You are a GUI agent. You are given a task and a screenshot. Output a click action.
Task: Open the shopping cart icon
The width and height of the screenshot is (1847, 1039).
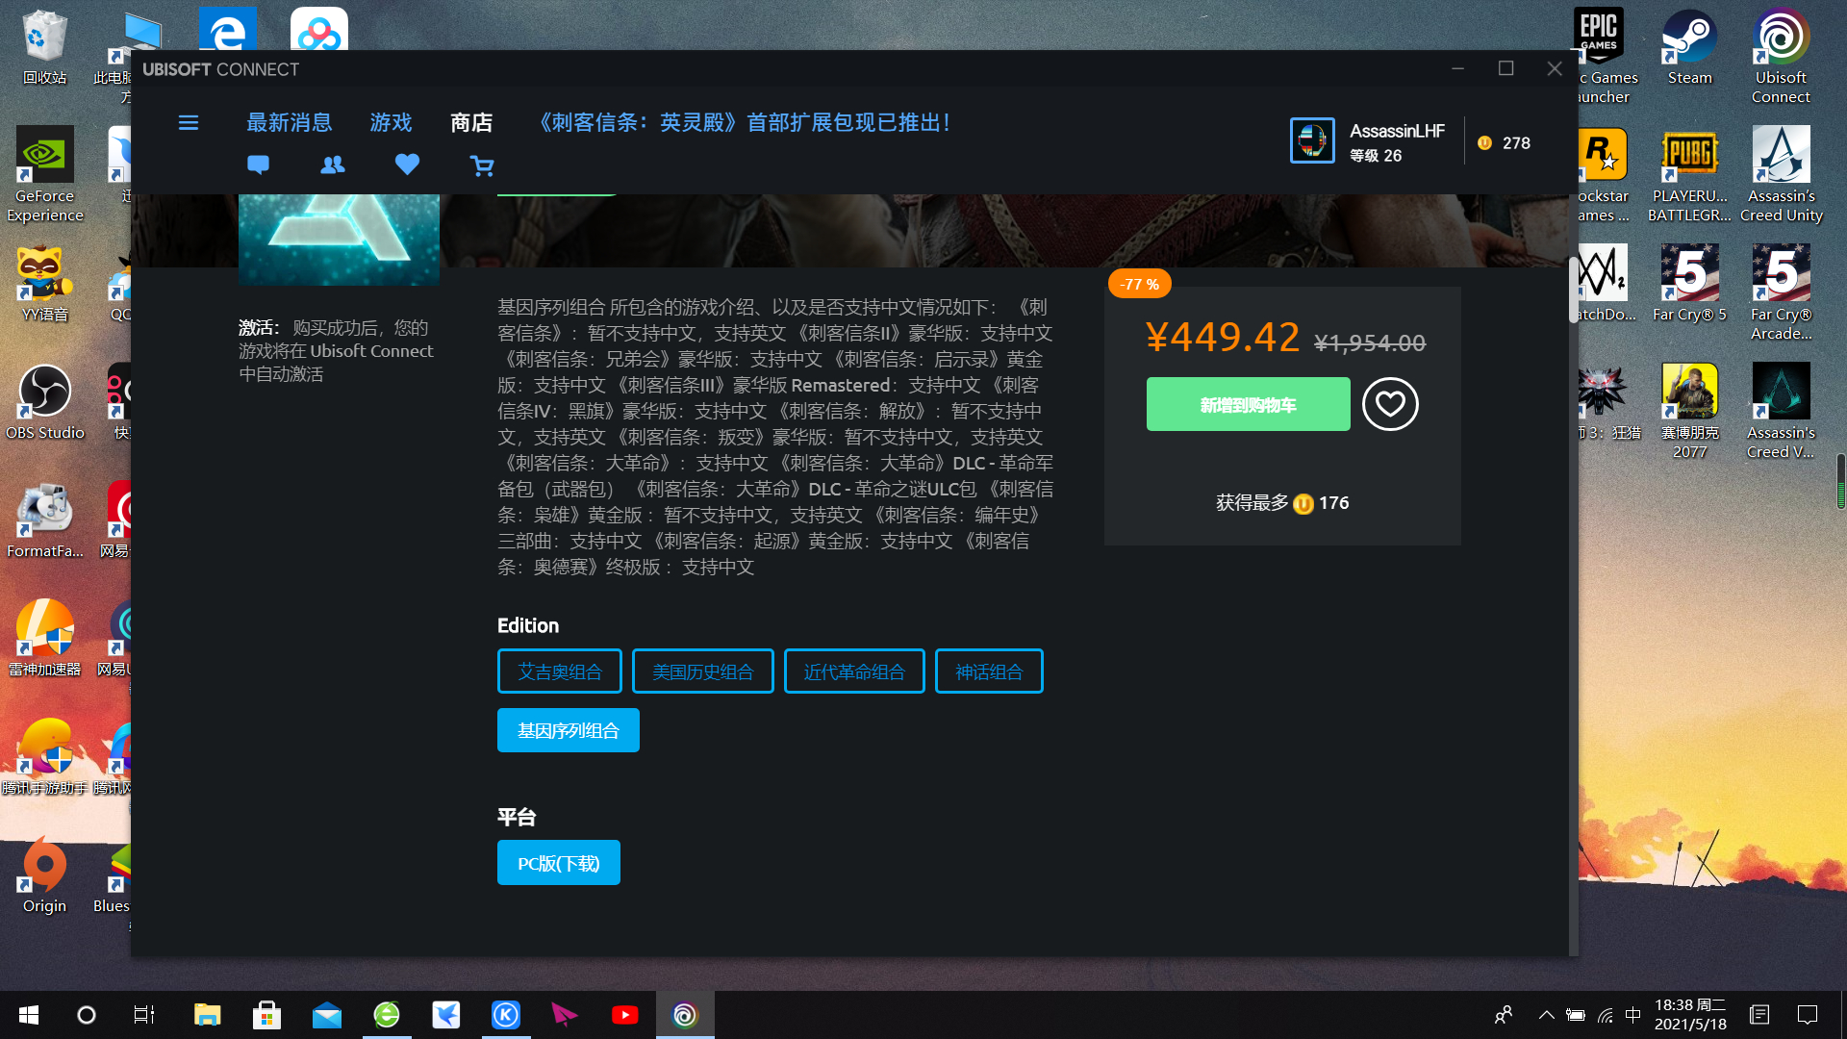pos(482,166)
